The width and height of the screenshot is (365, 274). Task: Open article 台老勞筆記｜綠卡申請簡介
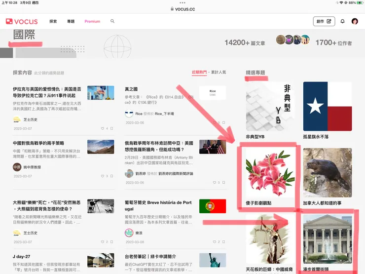pyautogui.click(x=150, y=256)
